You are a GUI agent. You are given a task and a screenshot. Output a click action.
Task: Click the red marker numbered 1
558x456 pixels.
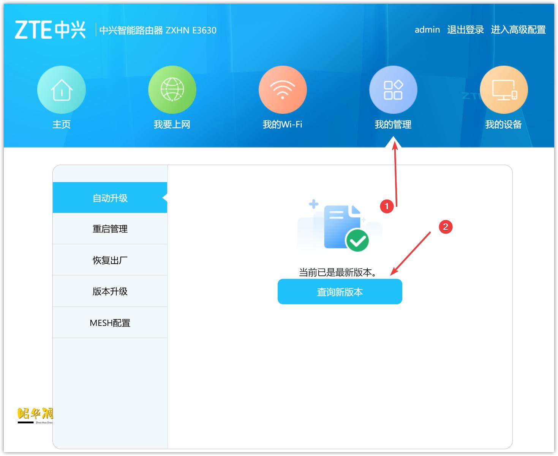tap(387, 207)
